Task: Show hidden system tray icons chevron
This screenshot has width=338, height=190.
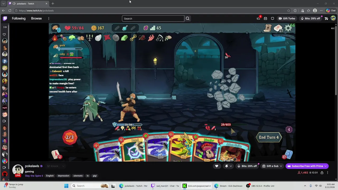Action: tap(305, 186)
